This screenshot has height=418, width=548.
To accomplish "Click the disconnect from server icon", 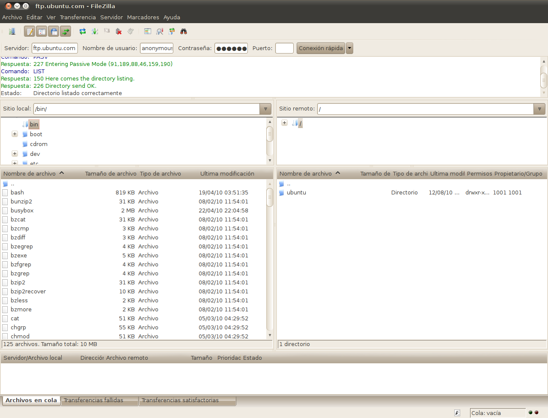I will pyautogui.click(x=119, y=31).
